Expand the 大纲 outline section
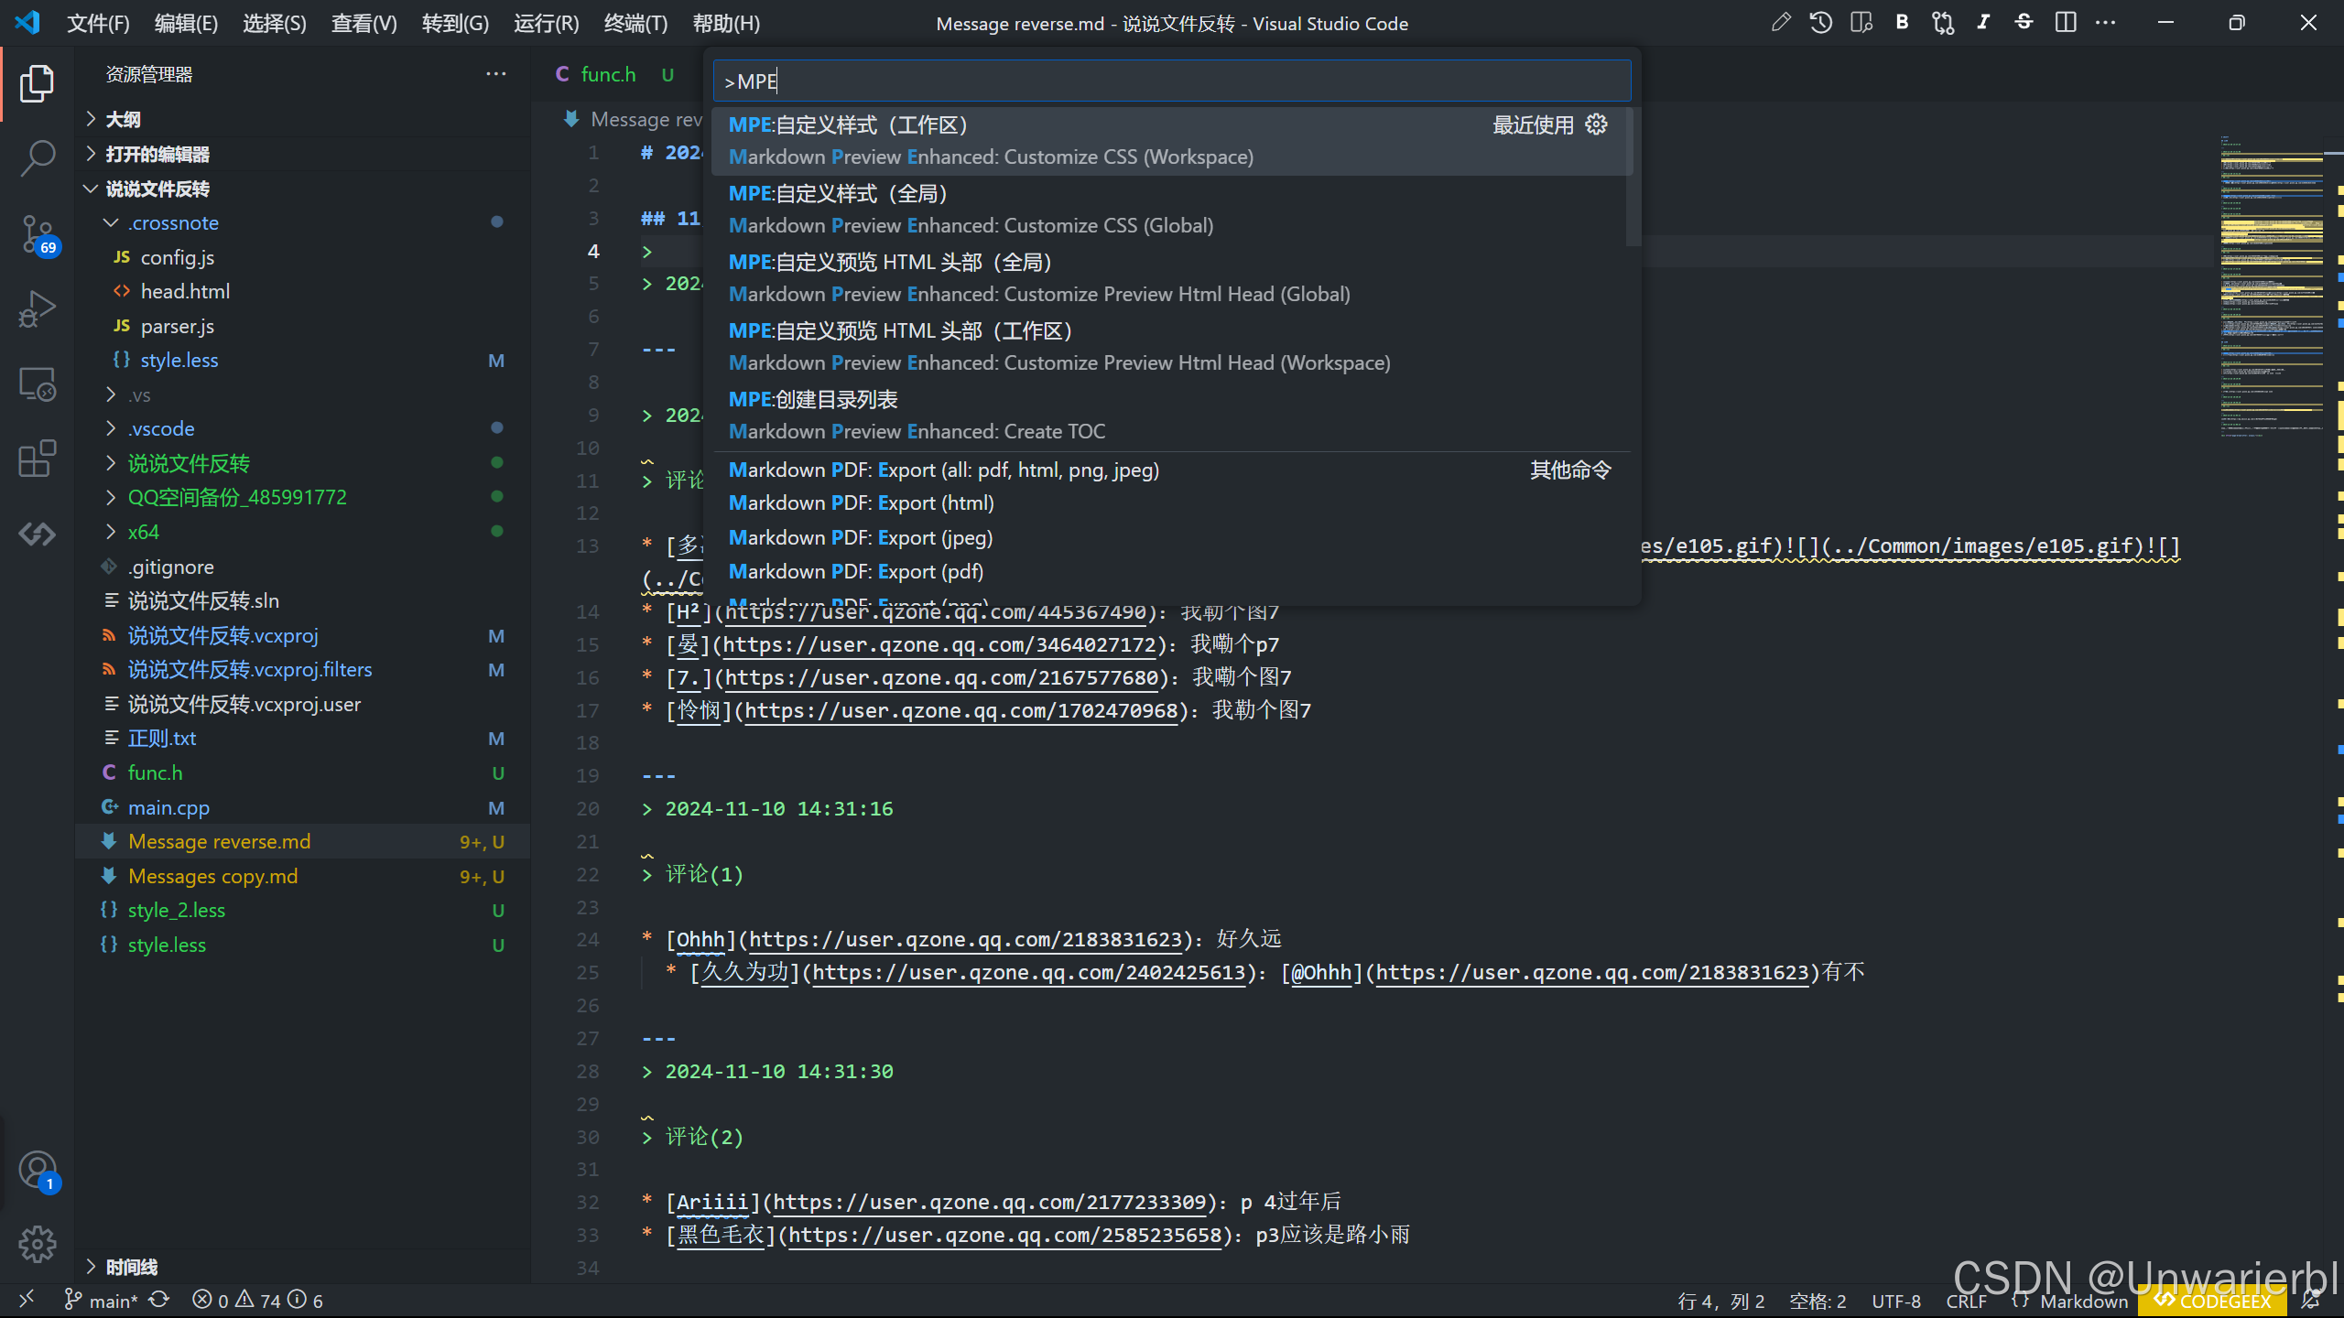Image resolution: width=2344 pixels, height=1318 pixels. (x=122, y=119)
